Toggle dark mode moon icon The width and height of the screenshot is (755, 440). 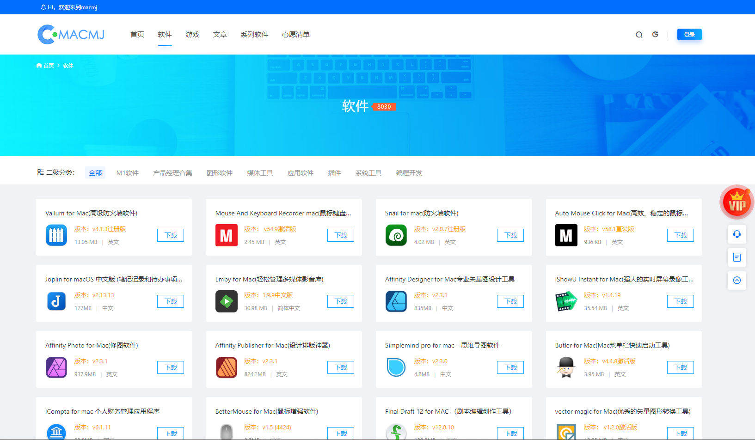[x=655, y=34]
